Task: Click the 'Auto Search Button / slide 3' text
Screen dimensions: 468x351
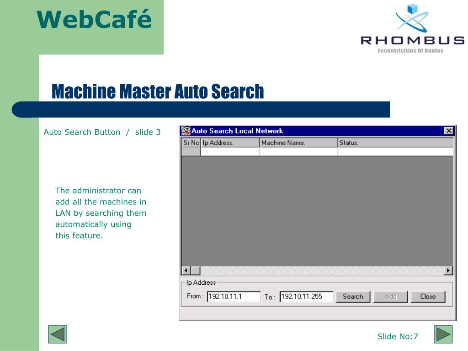Action: [x=102, y=132]
